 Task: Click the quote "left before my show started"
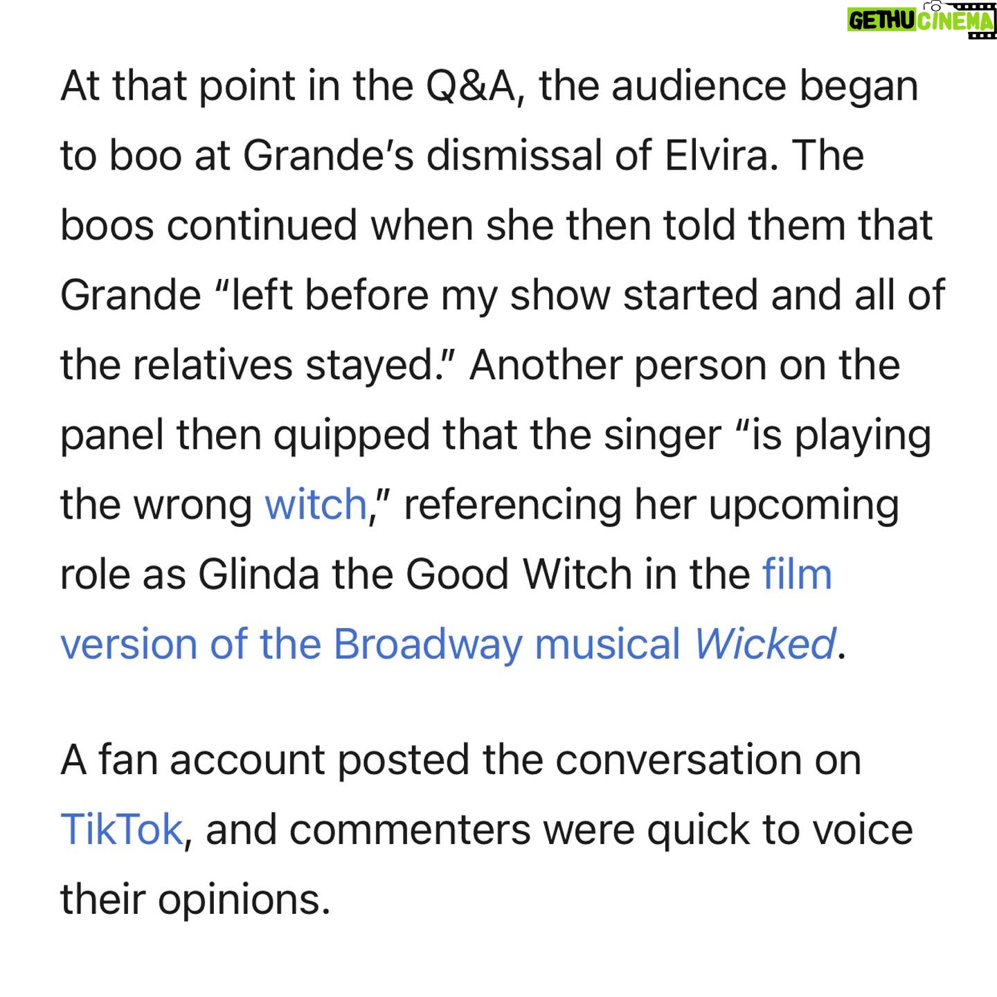click(468, 295)
